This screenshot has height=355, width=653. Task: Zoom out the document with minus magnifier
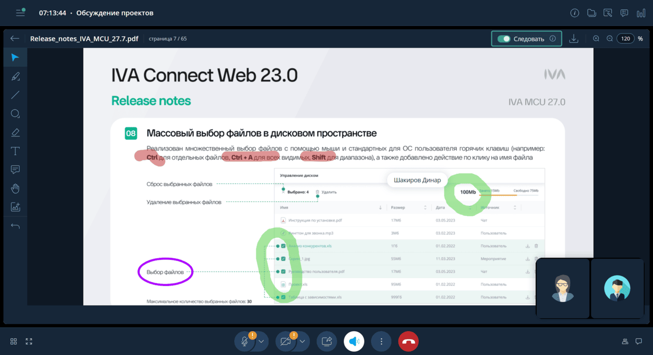click(610, 39)
